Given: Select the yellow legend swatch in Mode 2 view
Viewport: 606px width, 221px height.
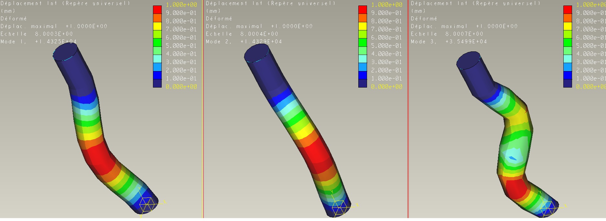Looking at the screenshot, I should [363, 26].
